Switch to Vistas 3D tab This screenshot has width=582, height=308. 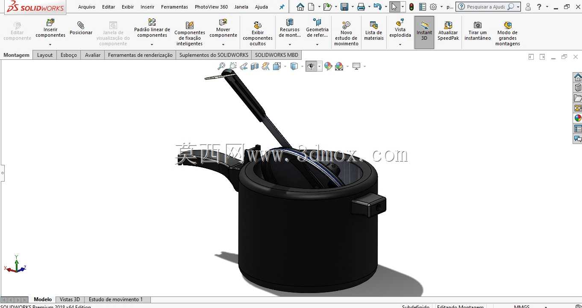70,299
